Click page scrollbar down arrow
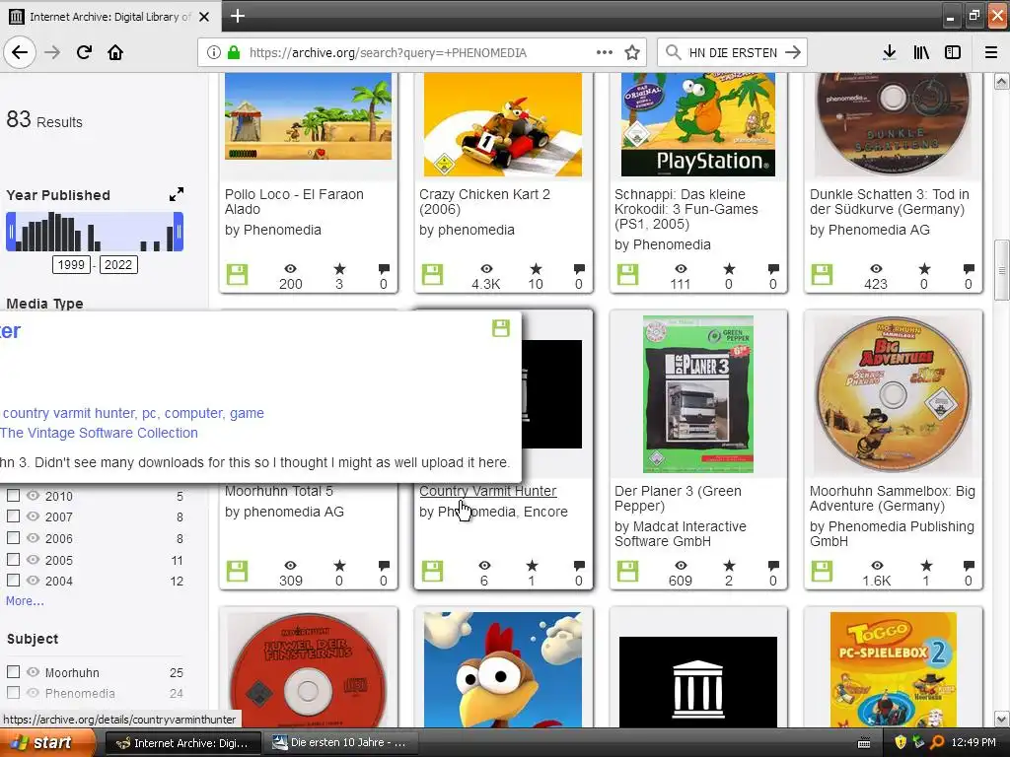 point(1001,719)
